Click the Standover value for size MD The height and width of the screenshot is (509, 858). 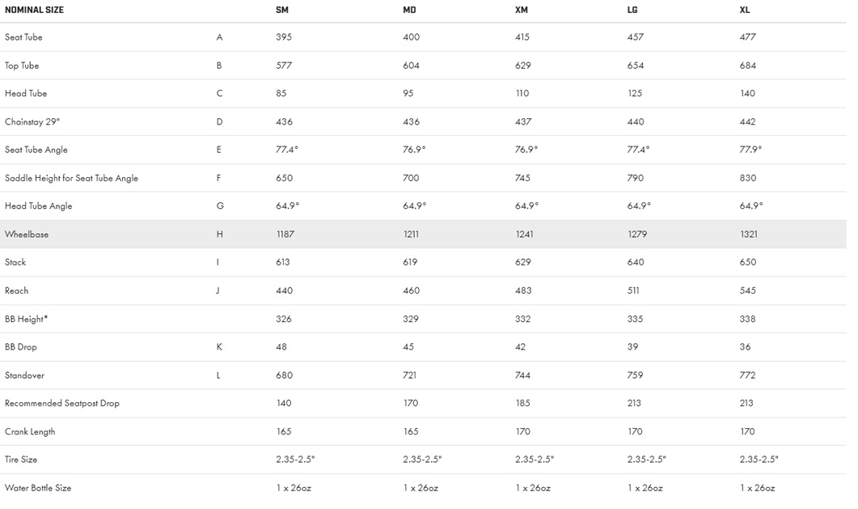click(411, 375)
